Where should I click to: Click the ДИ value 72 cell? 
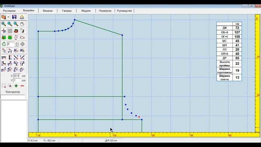point(237,28)
